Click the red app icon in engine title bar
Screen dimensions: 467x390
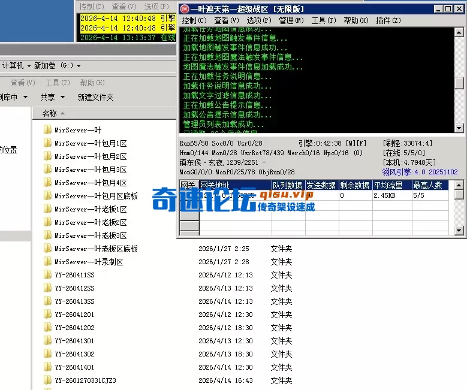tap(185, 9)
